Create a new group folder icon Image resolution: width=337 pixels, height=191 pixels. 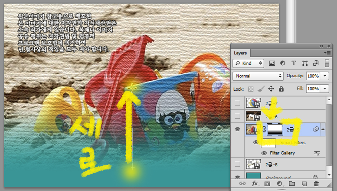tap(292, 184)
